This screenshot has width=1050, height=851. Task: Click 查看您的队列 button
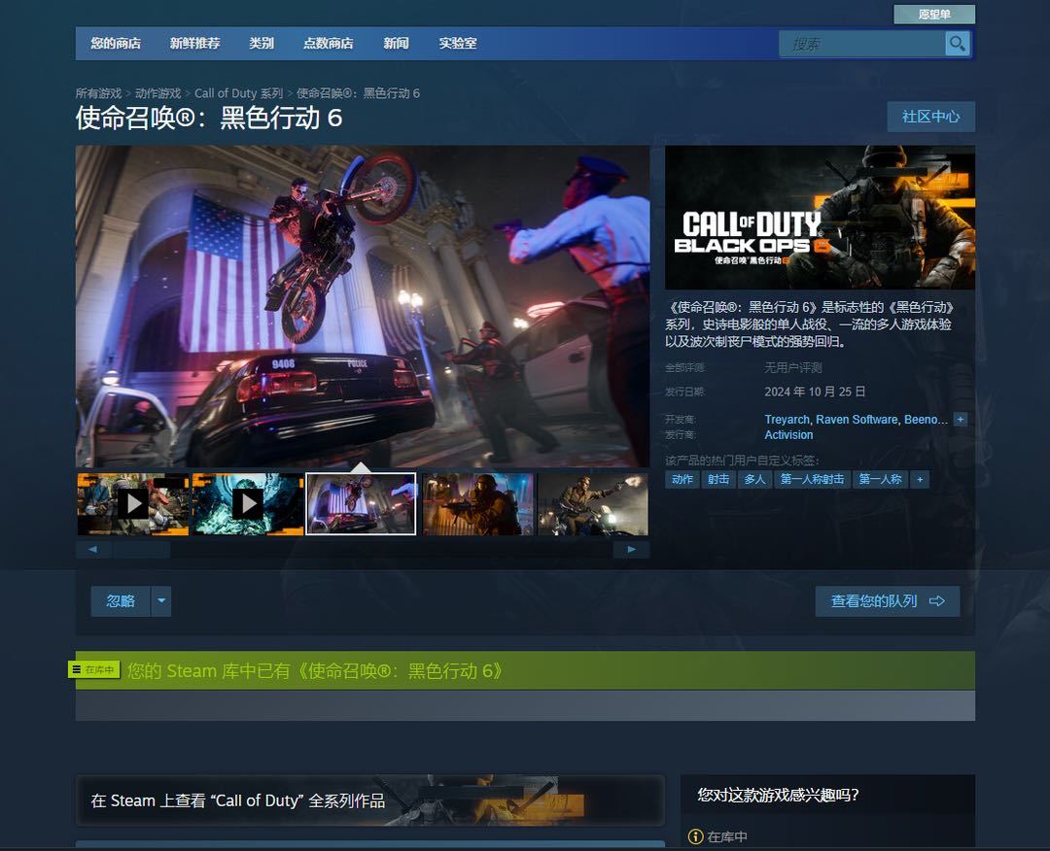click(x=887, y=601)
